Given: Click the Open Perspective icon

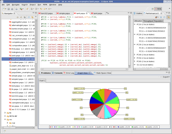Looking at the screenshot, I should (x=153, y=9).
